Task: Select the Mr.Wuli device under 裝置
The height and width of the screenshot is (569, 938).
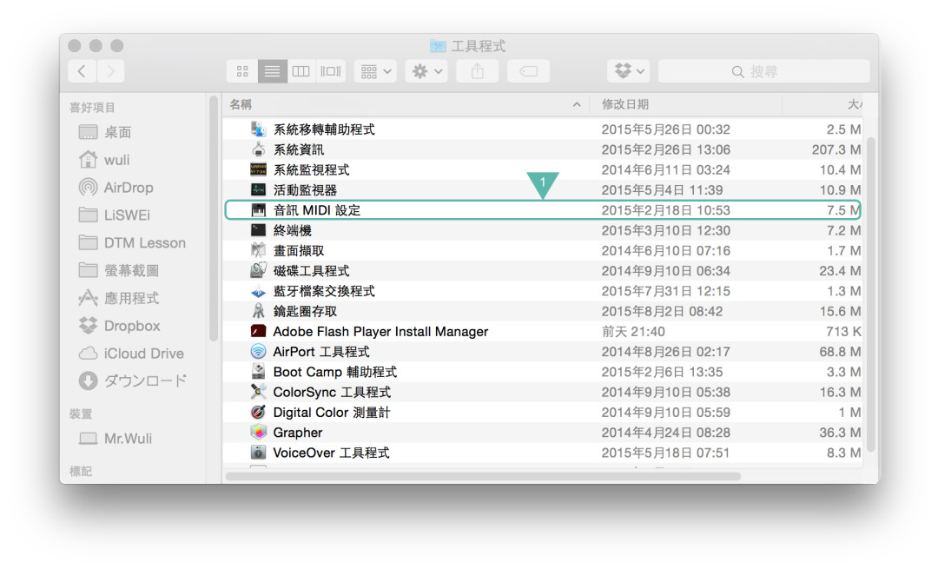Action: coord(118,439)
